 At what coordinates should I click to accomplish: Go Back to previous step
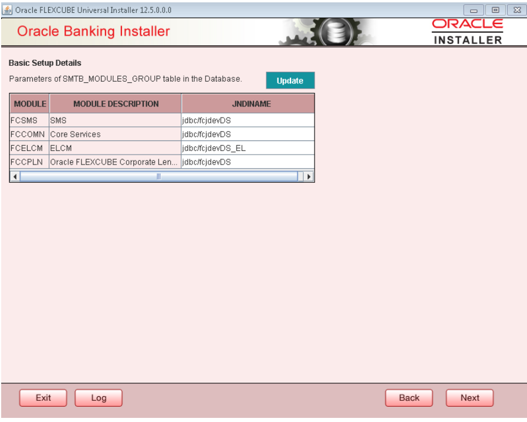coord(409,398)
